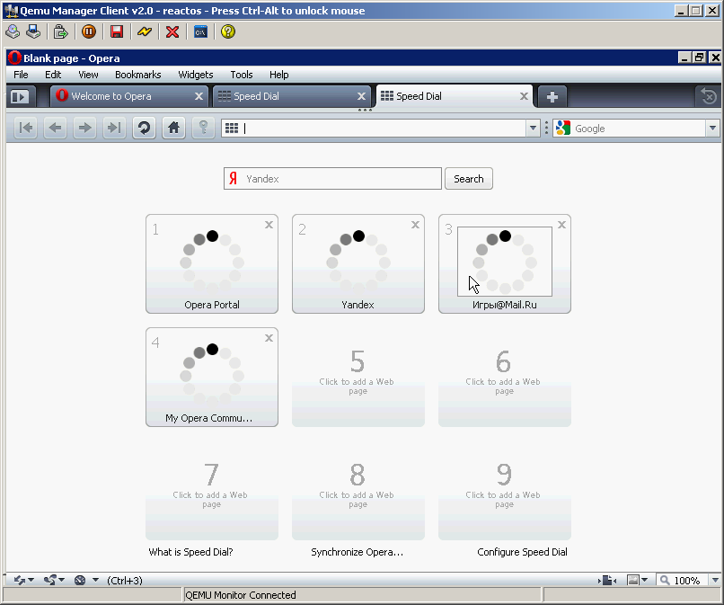Expand the address bar history dropdown
Viewport: 724px width, 605px height.
tap(533, 129)
